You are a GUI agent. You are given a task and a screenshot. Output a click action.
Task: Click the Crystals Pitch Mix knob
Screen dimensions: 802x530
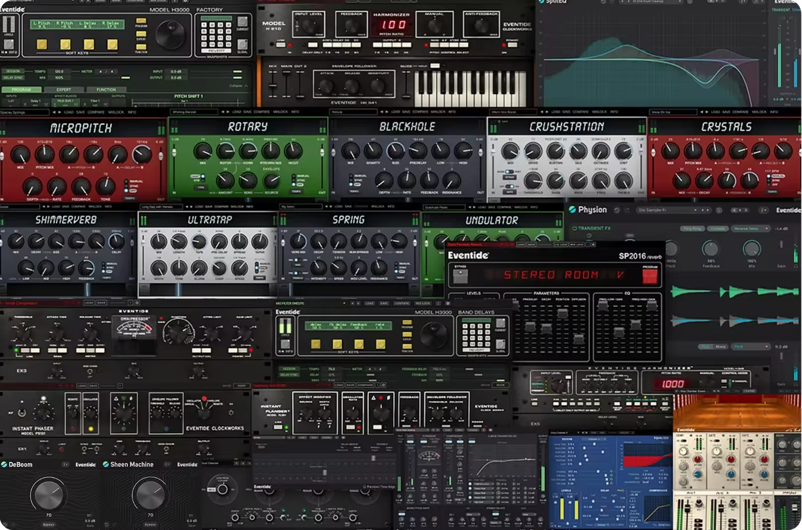pyautogui.click(x=692, y=151)
